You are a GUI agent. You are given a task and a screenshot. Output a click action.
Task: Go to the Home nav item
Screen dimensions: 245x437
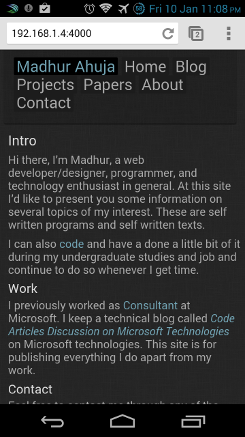(x=145, y=67)
